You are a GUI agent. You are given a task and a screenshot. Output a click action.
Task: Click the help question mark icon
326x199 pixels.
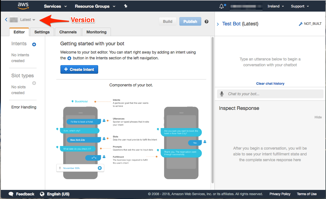207,22
